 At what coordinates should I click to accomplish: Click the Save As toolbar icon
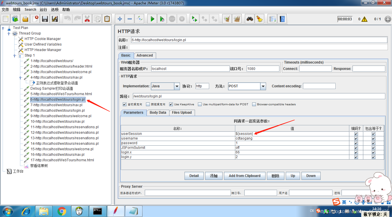click(x=55, y=19)
